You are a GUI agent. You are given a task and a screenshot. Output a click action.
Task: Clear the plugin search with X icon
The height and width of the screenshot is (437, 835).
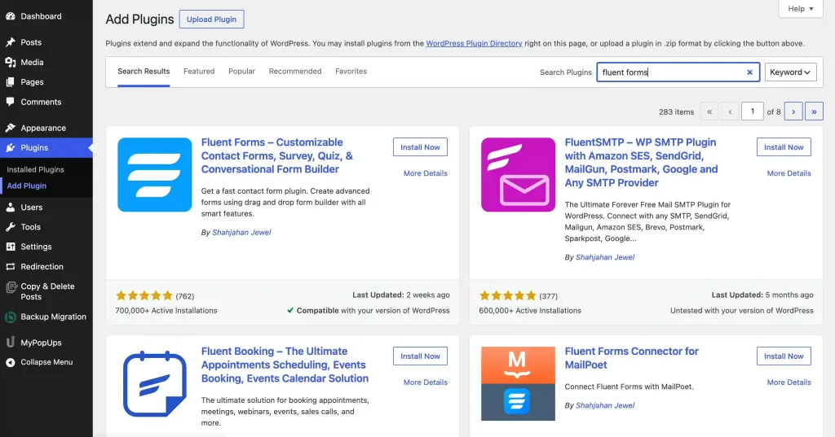749,72
